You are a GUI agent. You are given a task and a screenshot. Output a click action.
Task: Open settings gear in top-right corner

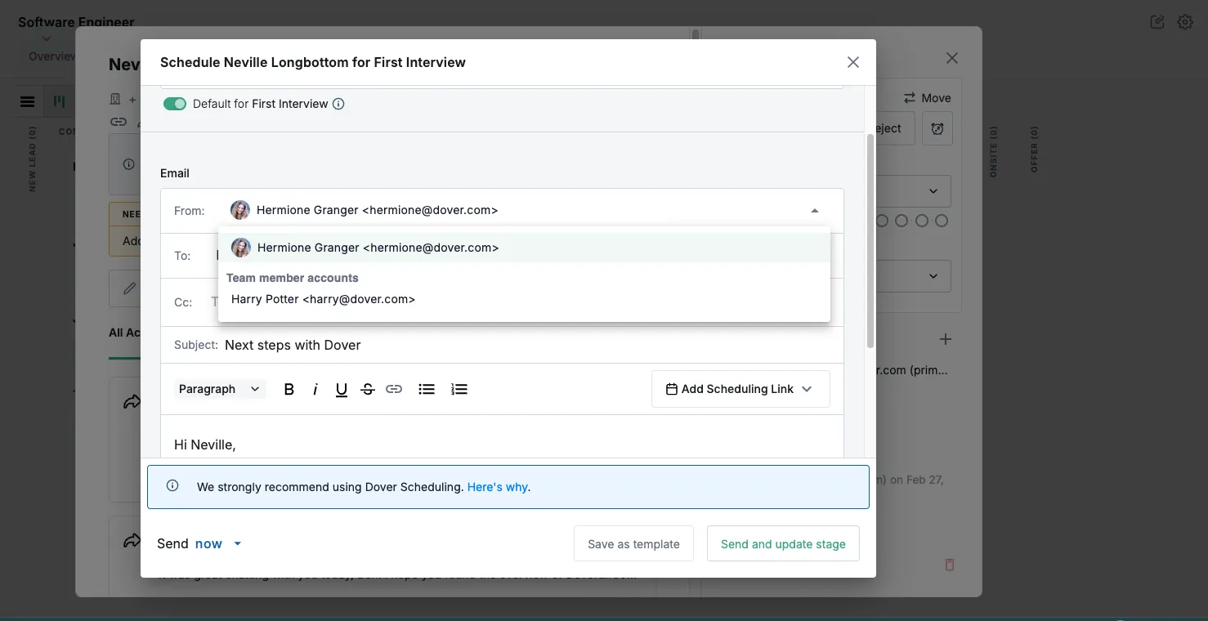(1185, 22)
